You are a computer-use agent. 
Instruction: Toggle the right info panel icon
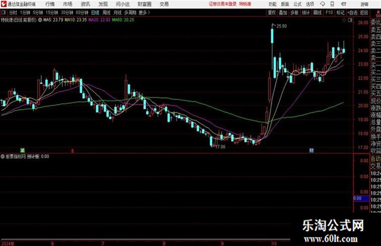(350, 20)
